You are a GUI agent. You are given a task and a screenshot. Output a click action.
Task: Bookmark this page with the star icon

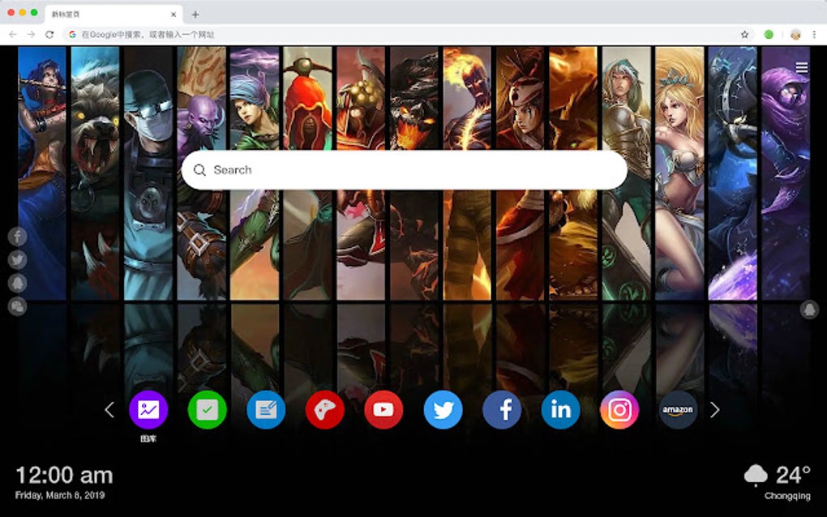click(x=745, y=34)
